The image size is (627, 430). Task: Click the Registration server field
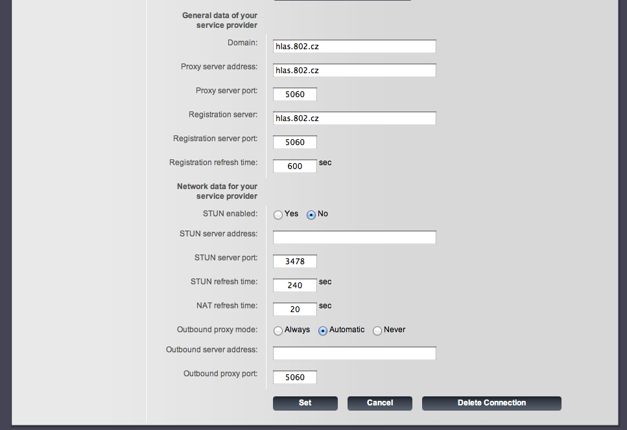[354, 118]
